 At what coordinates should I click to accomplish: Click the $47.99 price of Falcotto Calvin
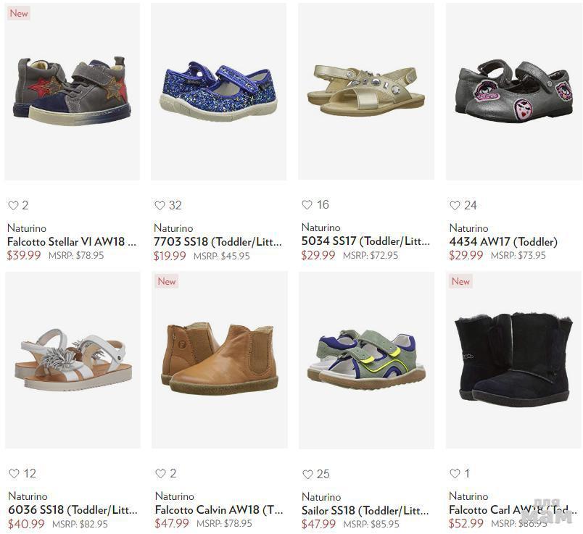pos(172,524)
